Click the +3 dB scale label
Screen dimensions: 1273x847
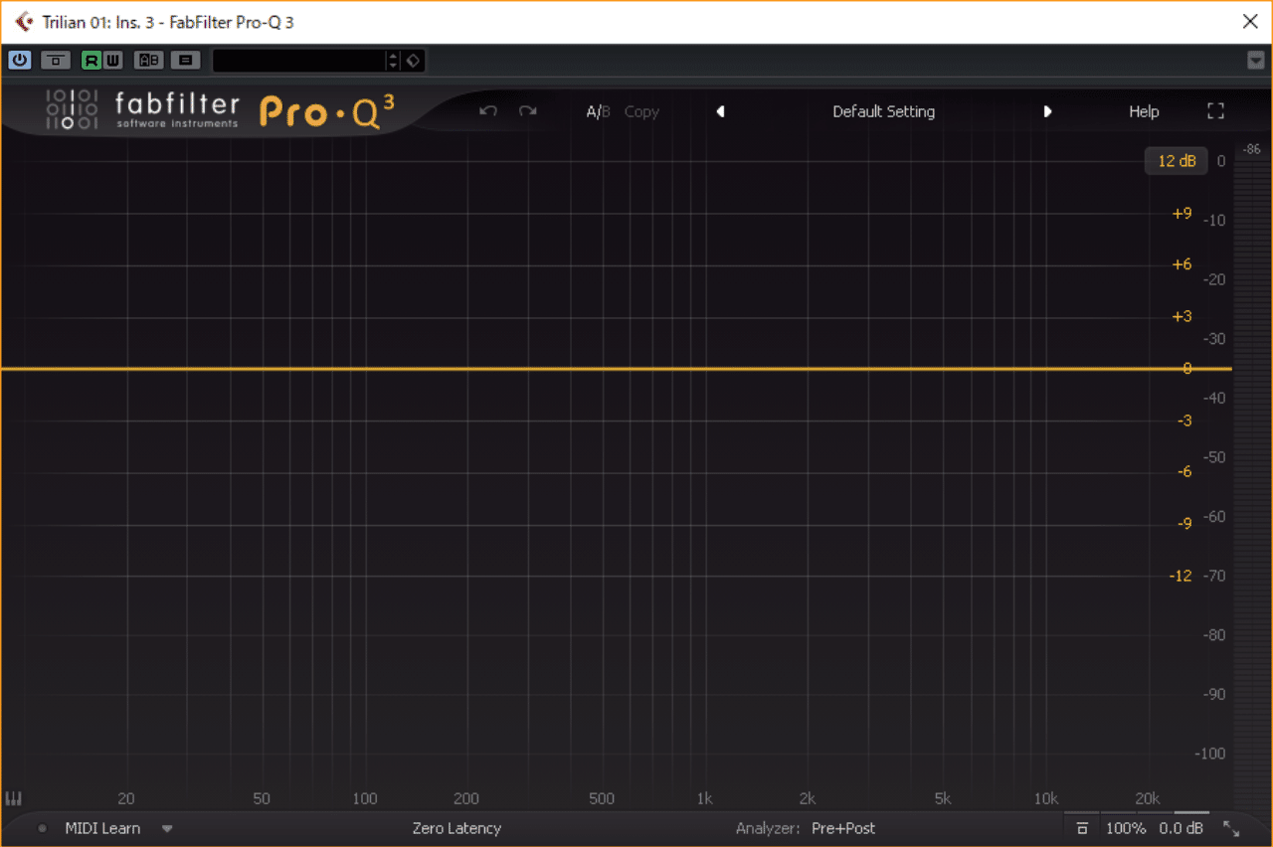point(1182,316)
